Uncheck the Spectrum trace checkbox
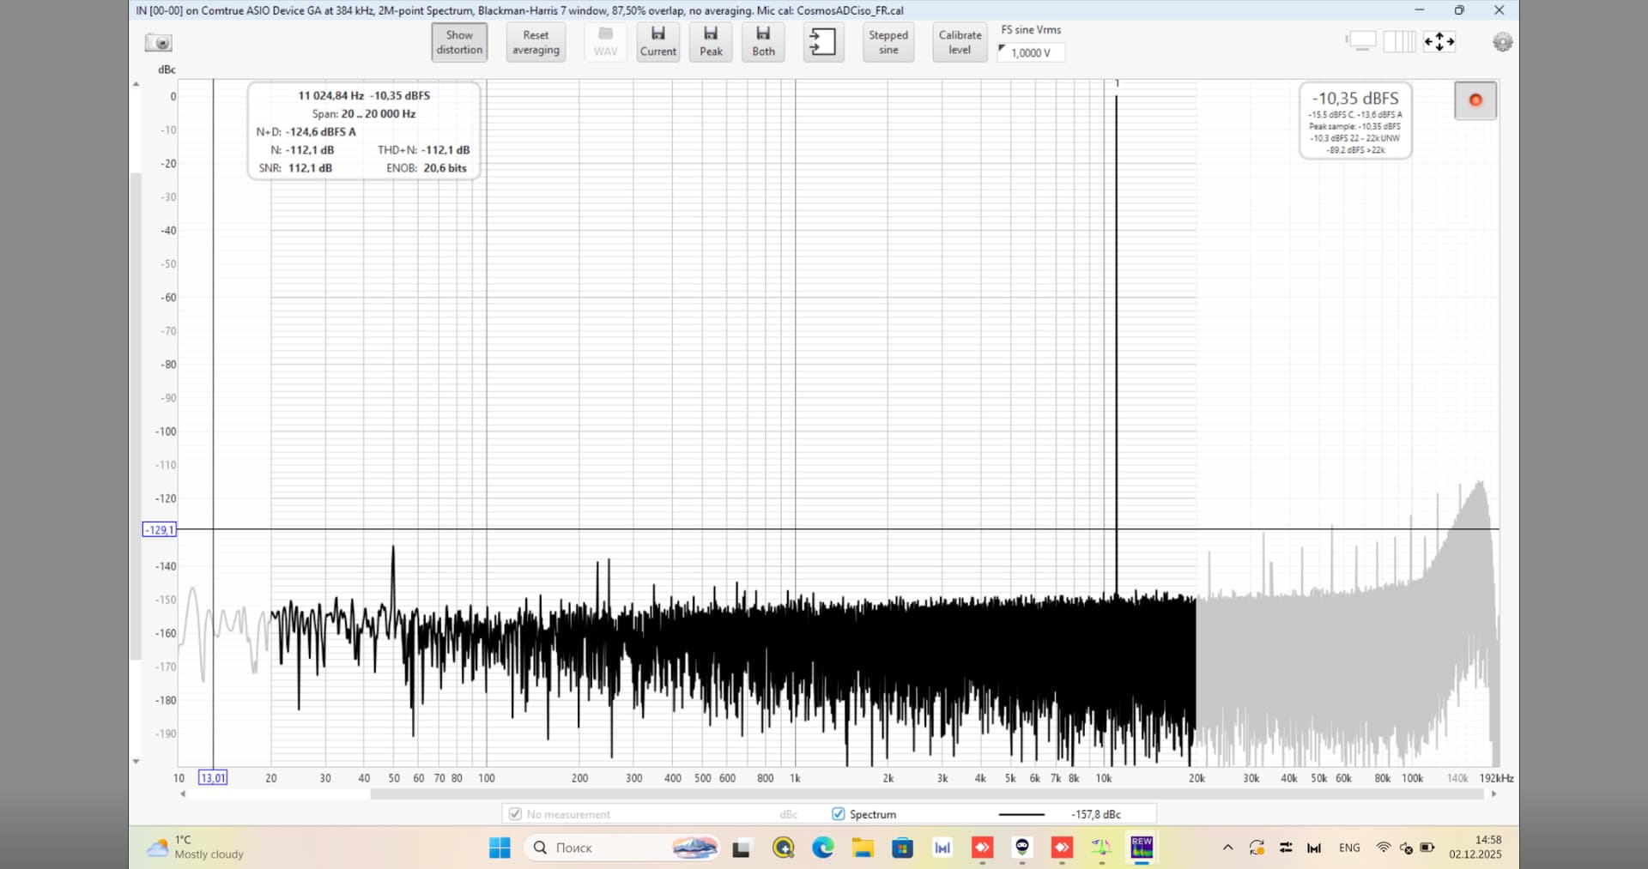 coord(839,814)
